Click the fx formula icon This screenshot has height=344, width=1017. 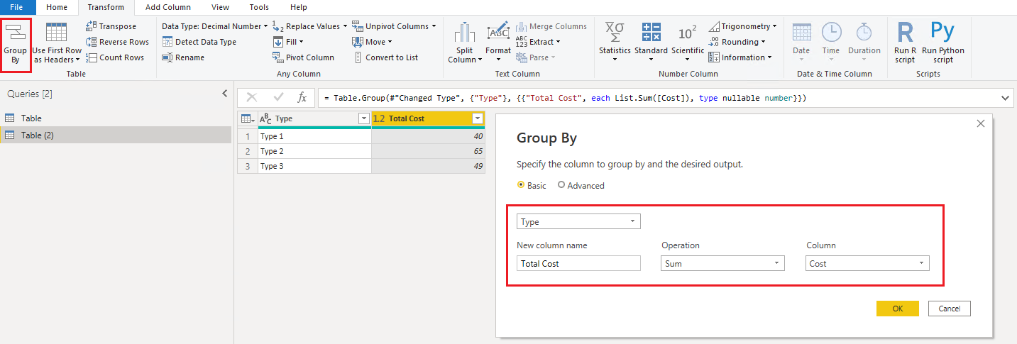click(x=302, y=98)
